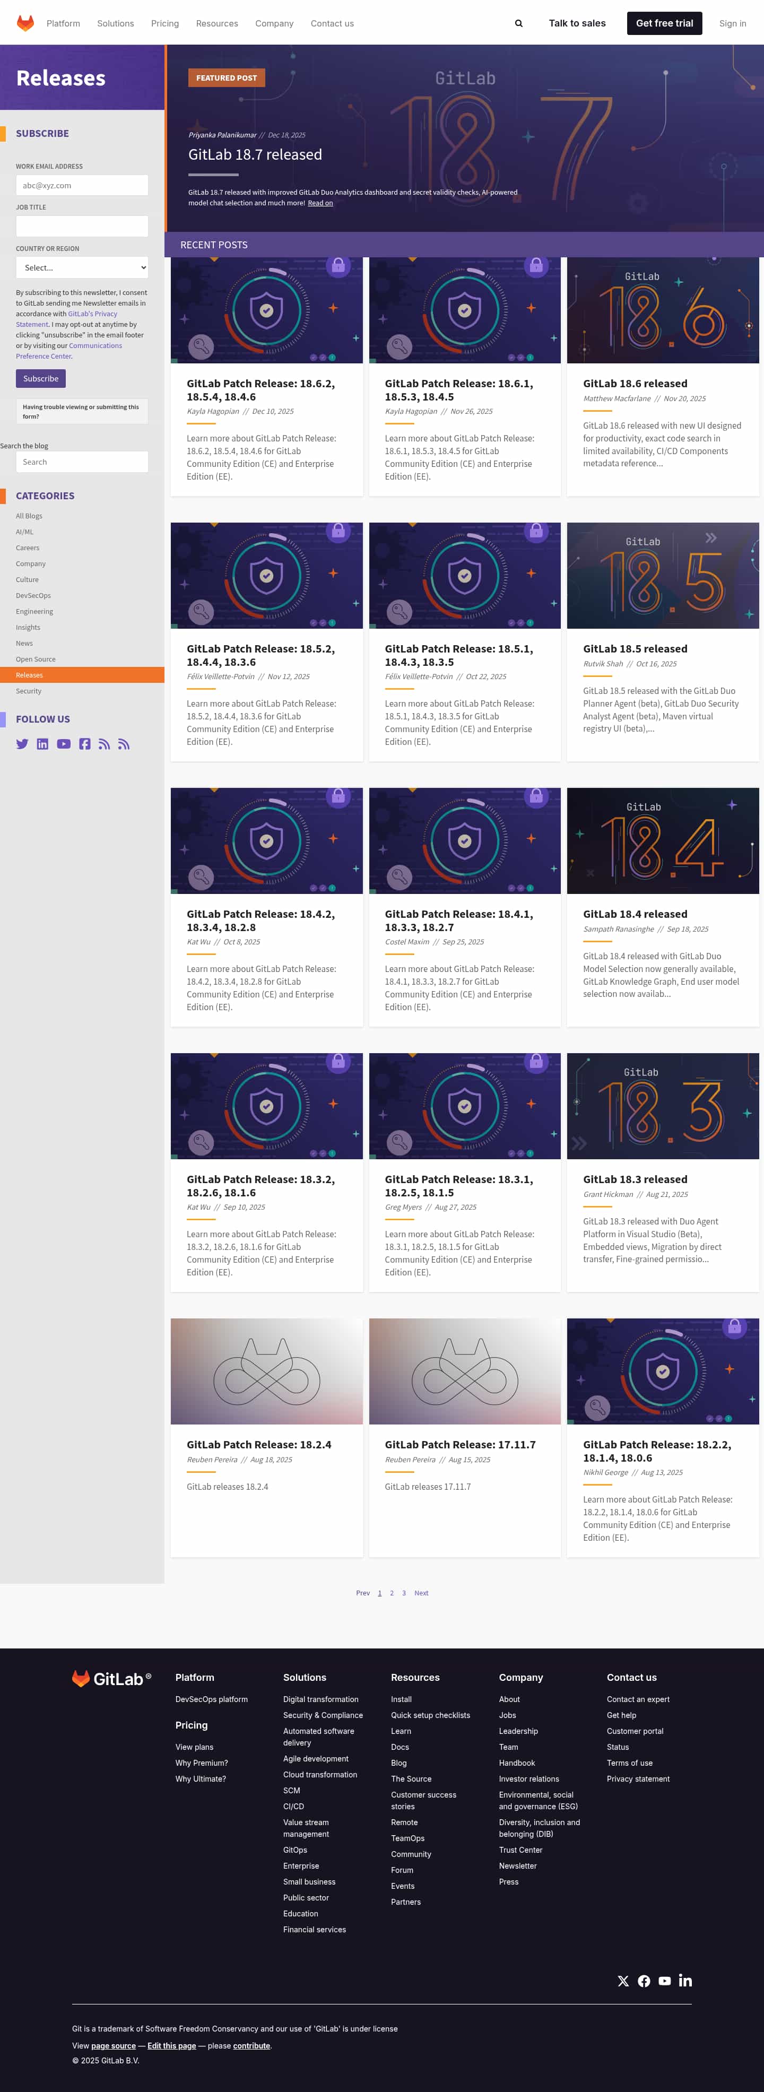Click the Get free trial button
Viewport: 764px width, 2092px height.
pos(664,23)
